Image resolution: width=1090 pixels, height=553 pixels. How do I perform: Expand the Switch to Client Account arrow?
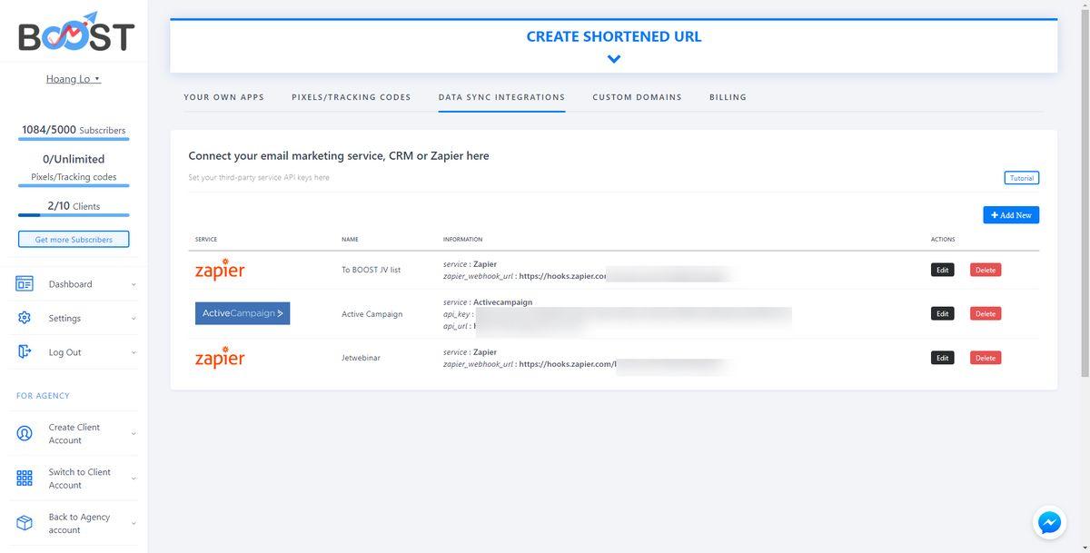tap(134, 479)
